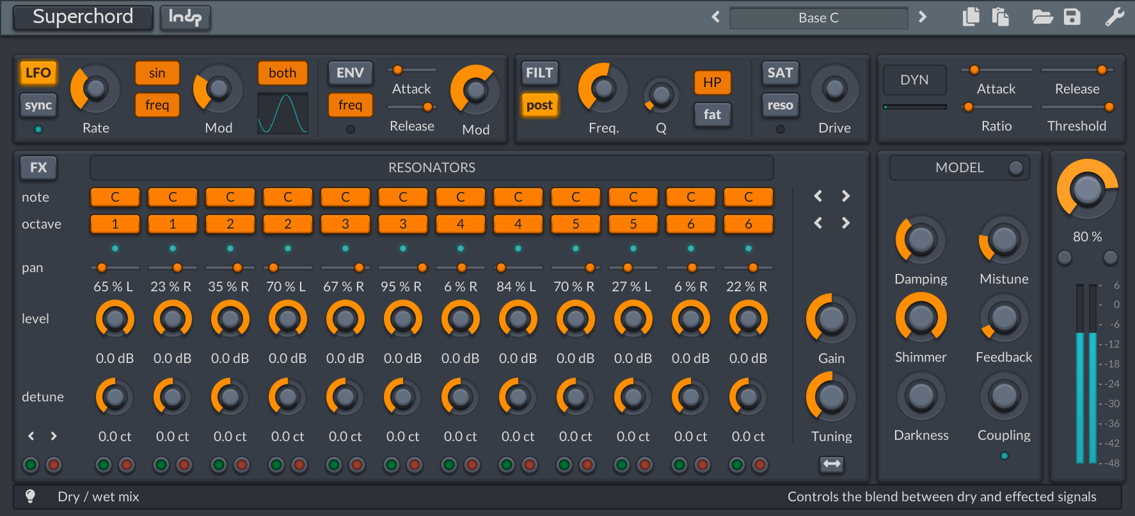Open last resonator octave 6 selector

point(749,224)
